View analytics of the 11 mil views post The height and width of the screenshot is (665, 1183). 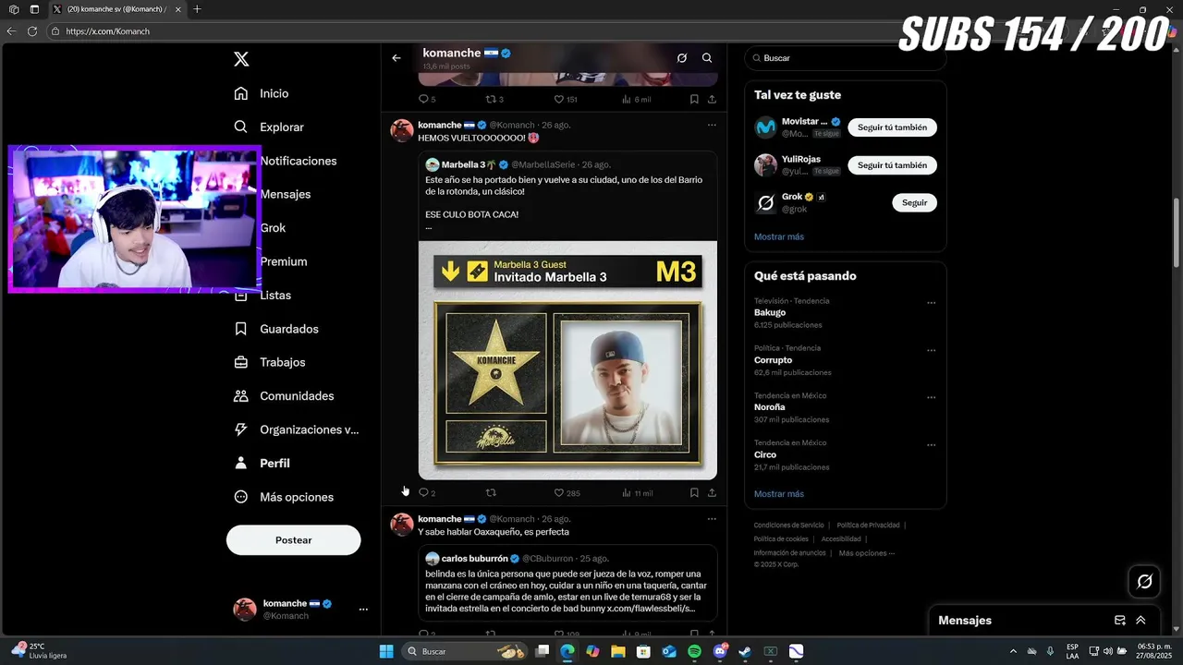click(638, 493)
